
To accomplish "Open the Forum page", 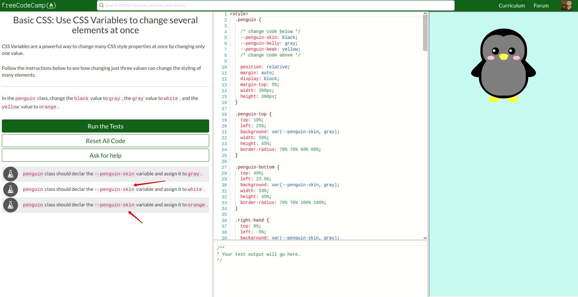I will pyautogui.click(x=541, y=5).
